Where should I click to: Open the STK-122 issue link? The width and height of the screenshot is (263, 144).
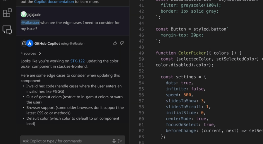[x=77, y=61]
